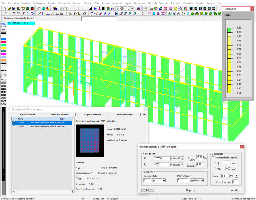Click the eraser tool icon

pos(142,14)
